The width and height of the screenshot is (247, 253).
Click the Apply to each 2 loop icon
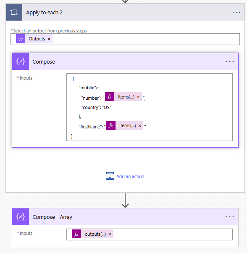[x=14, y=12]
